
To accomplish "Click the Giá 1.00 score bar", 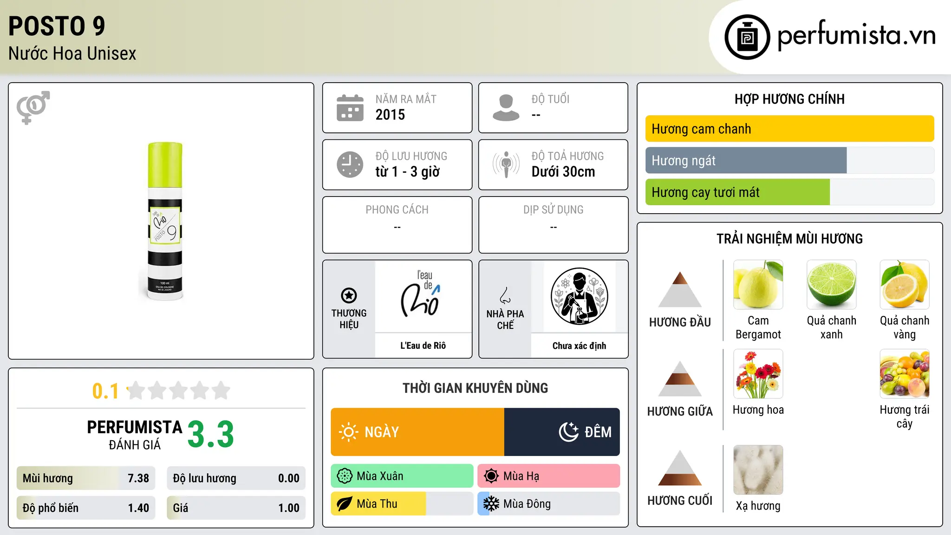I will [236, 508].
